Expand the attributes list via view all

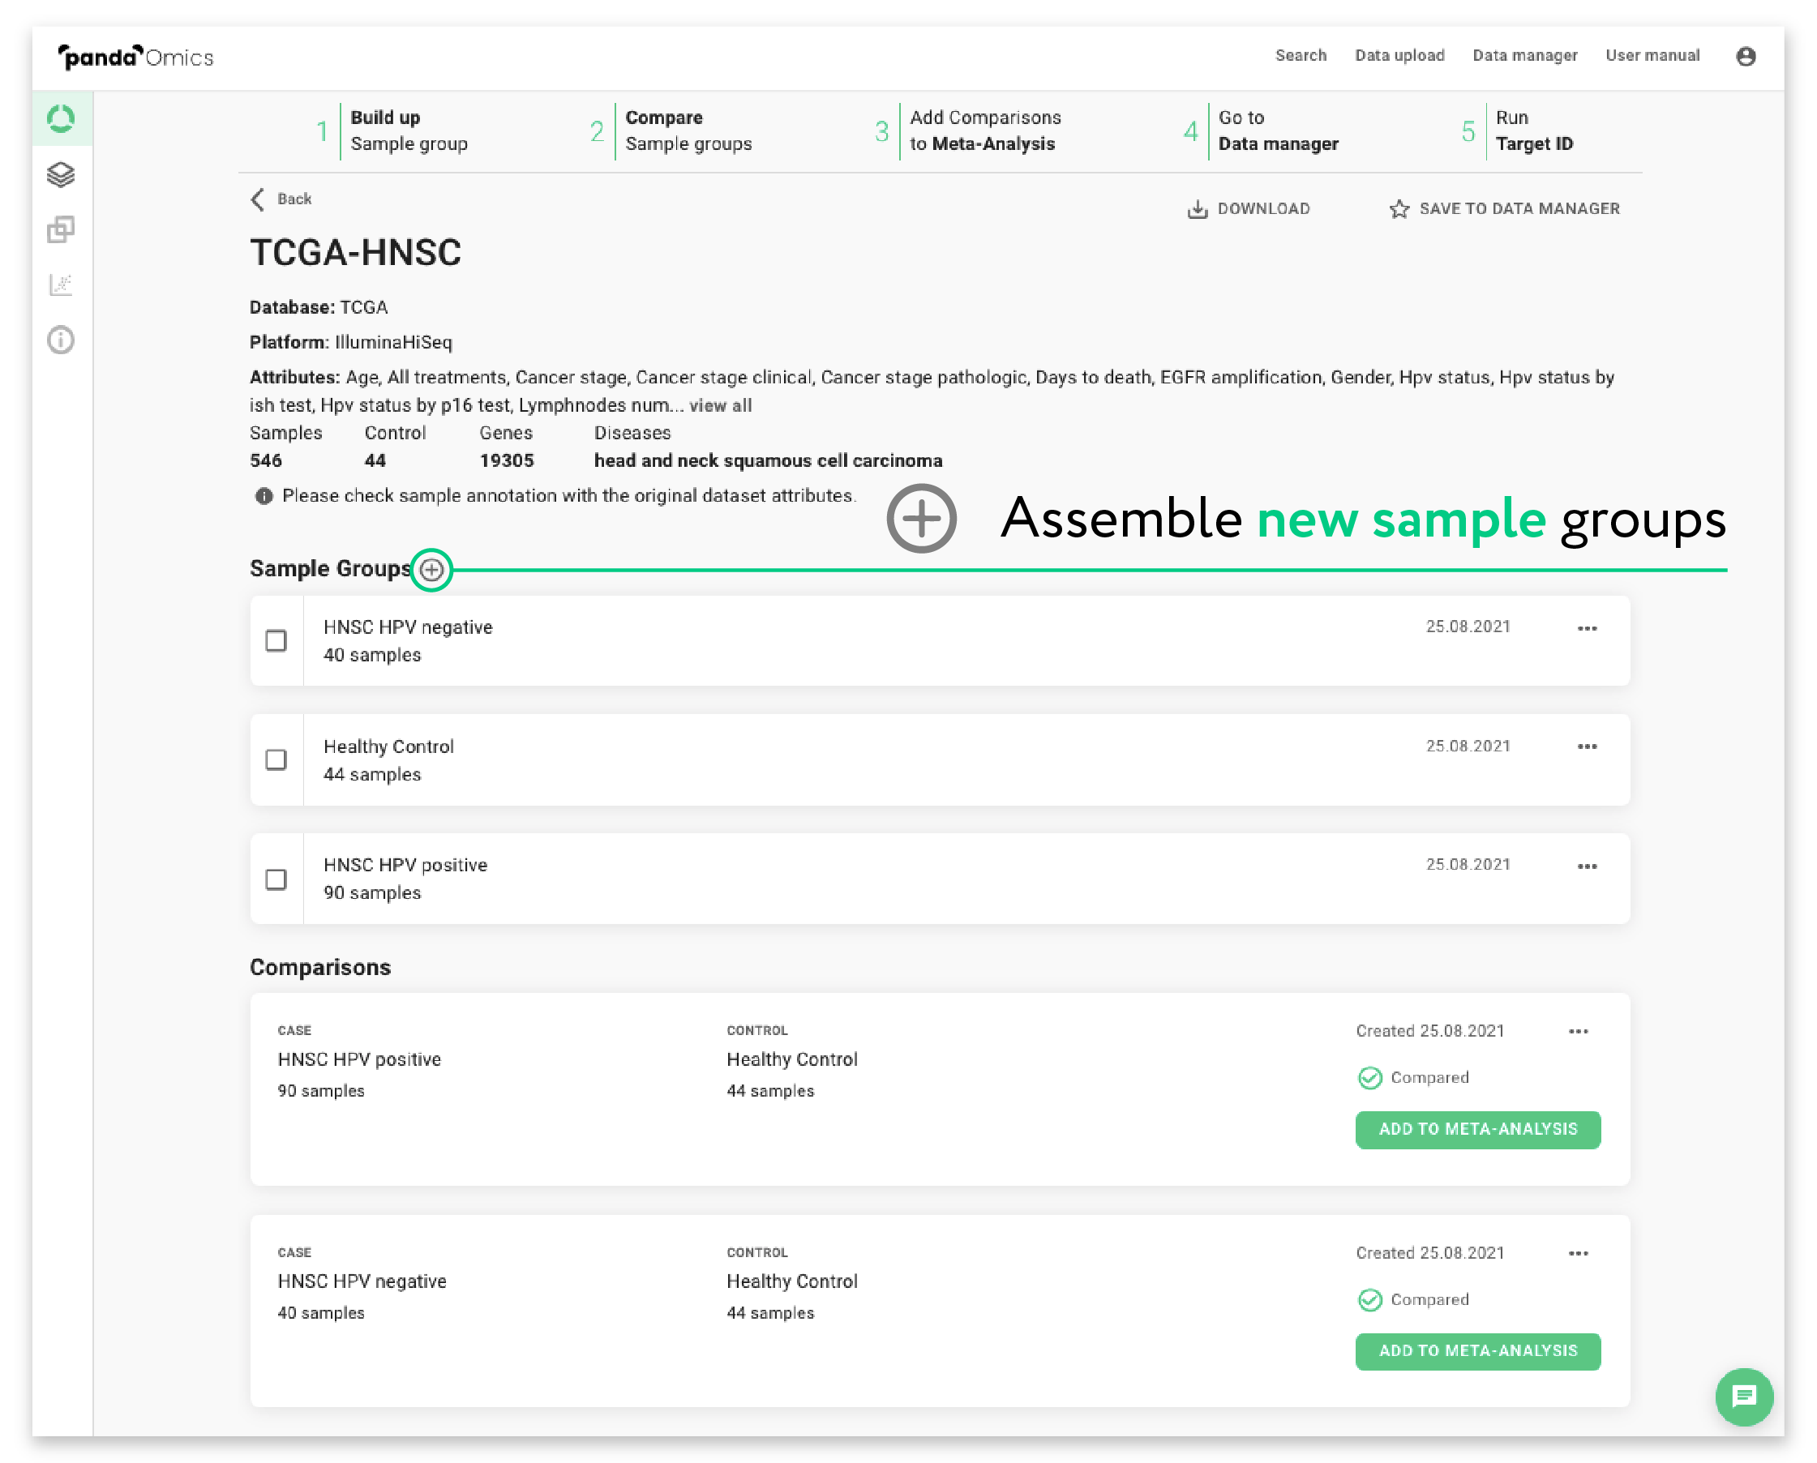click(x=720, y=405)
